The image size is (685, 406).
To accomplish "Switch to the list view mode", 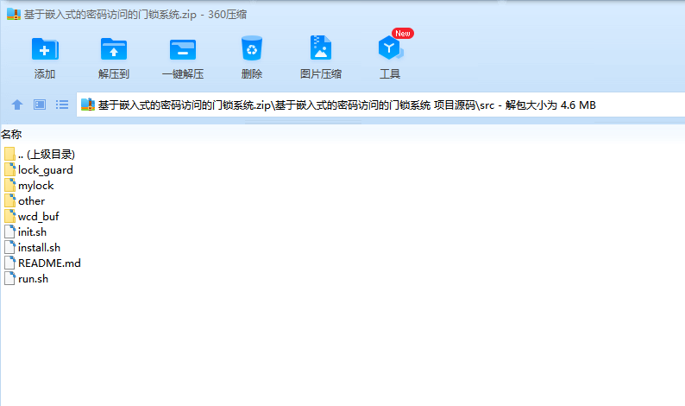I will point(62,105).
